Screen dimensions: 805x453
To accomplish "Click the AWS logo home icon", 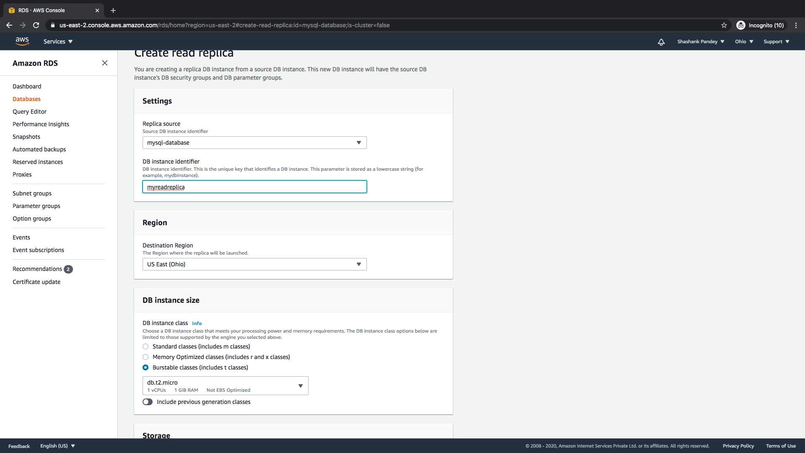I will pyautogui.click(x=22, y=41).
